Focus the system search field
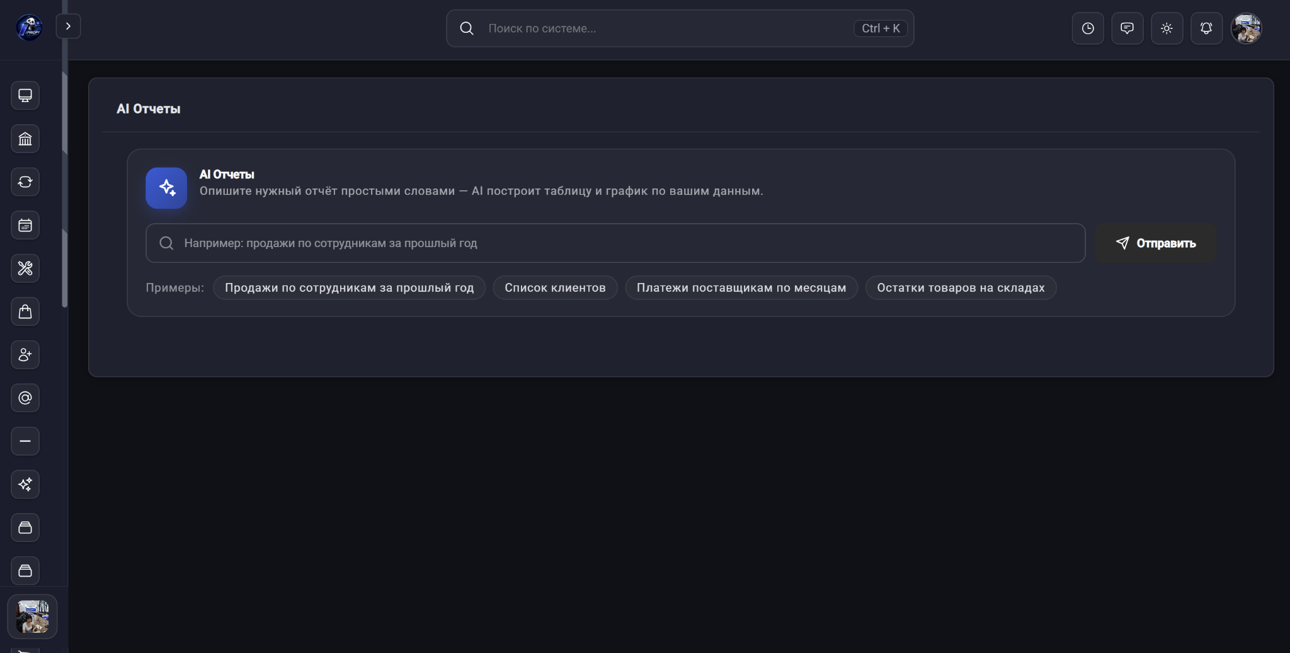 (680, 28)
